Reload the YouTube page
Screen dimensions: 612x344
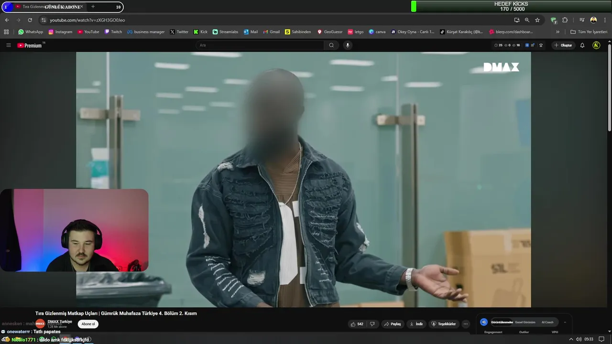point(30,20)
